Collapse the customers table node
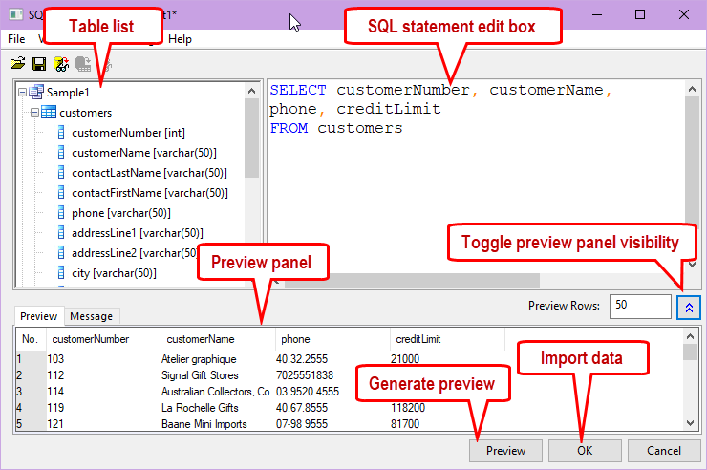707x470 pixels. (34, 113)
